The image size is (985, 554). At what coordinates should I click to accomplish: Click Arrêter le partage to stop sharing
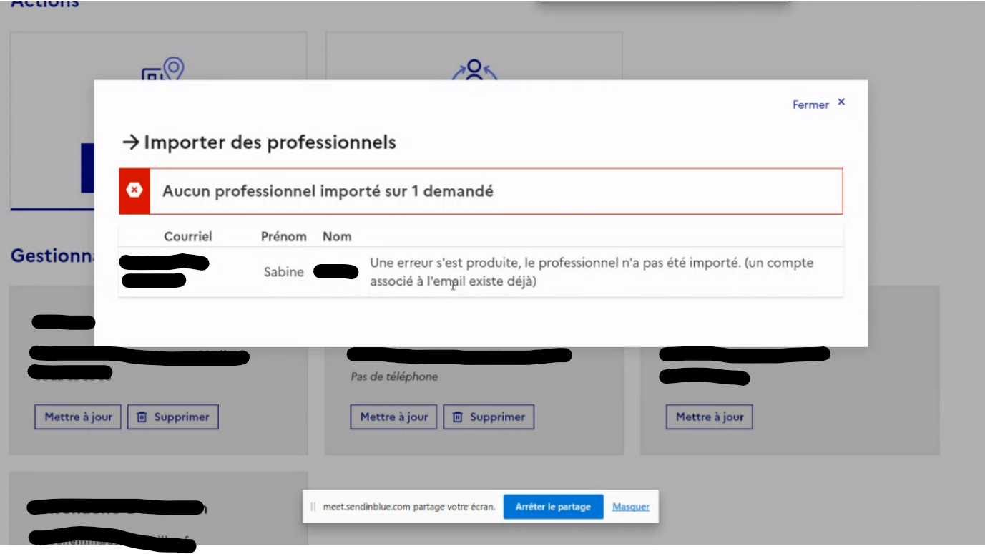(x=554, y=506)
